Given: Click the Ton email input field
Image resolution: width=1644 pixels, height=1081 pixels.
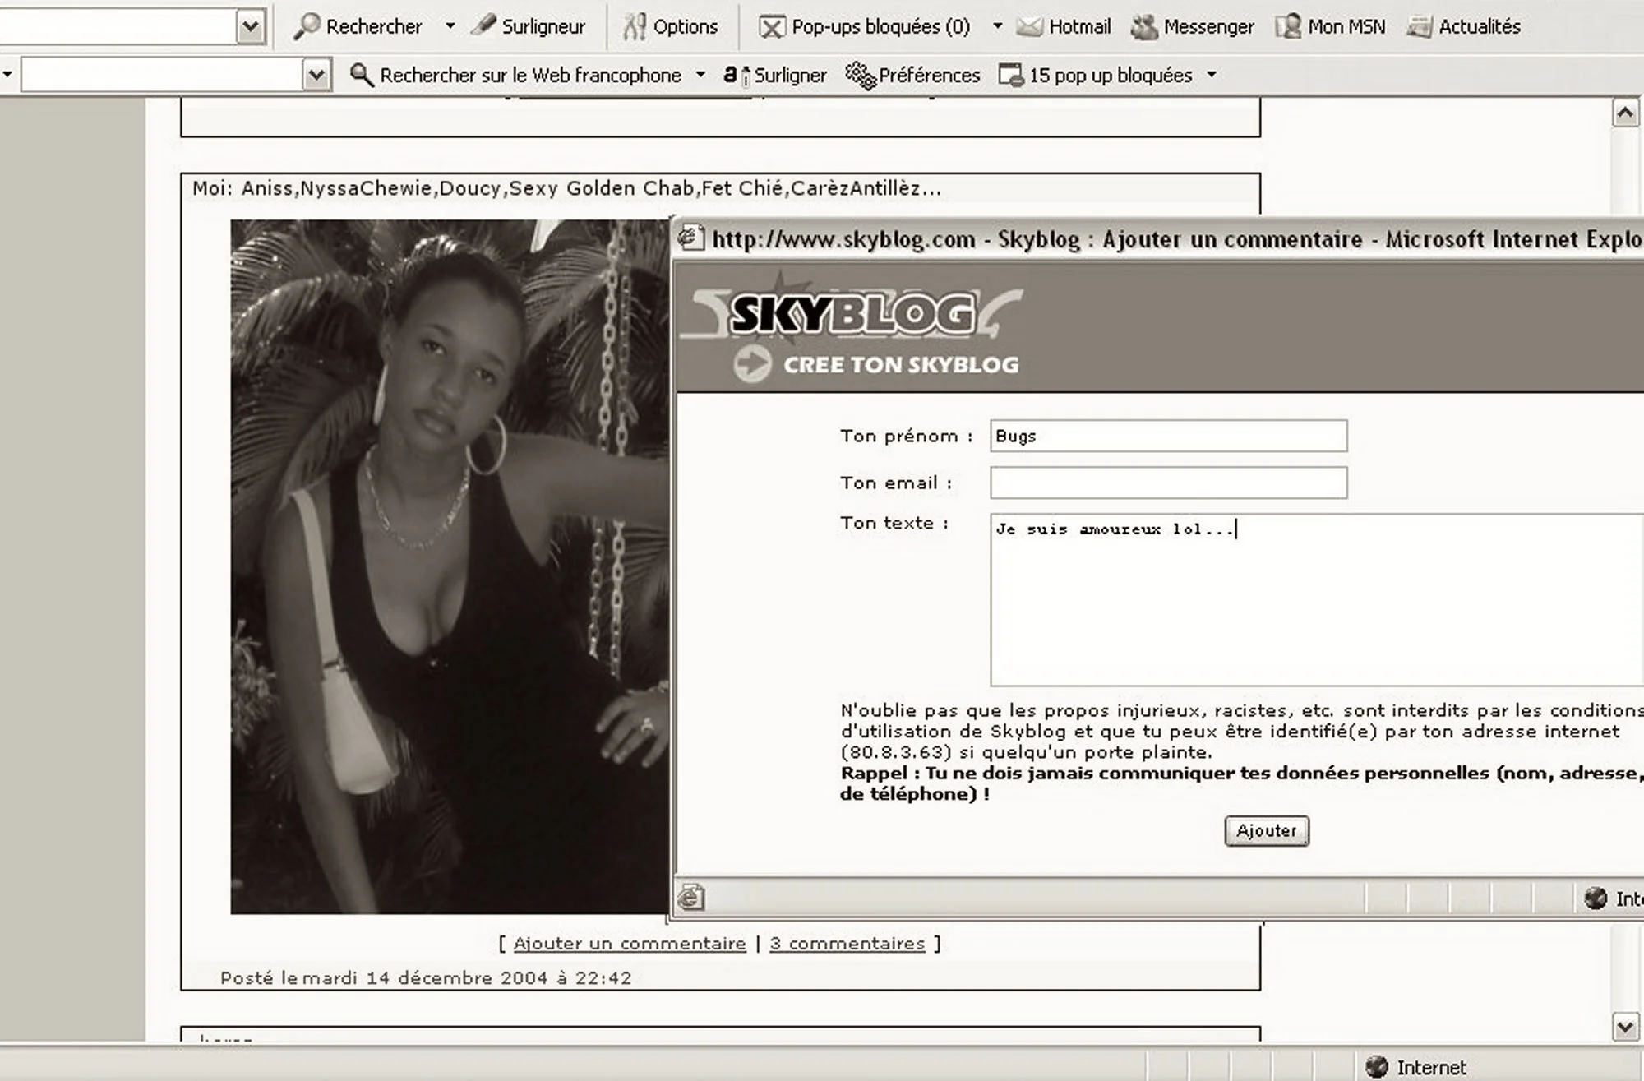Looking at the screenshot, I should tap(1167, 483).
